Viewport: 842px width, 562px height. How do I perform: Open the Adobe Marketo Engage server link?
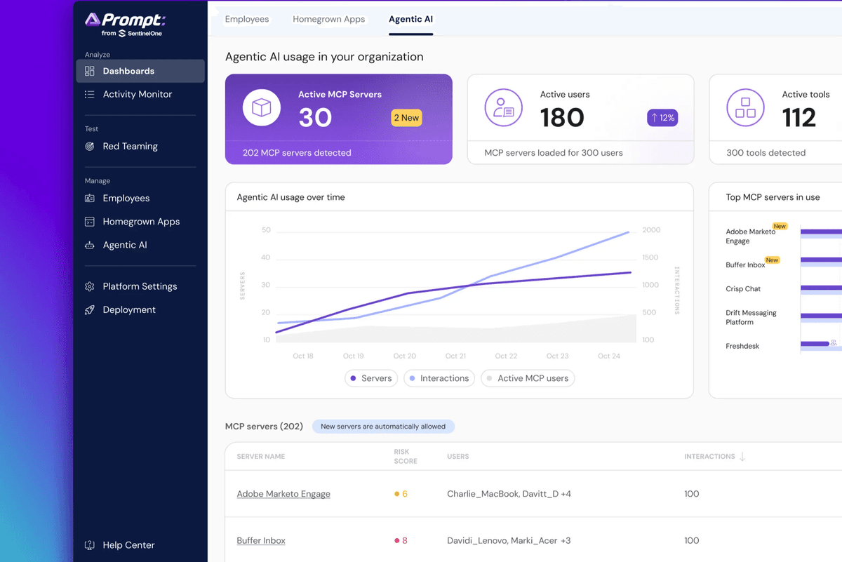[283, 494]
